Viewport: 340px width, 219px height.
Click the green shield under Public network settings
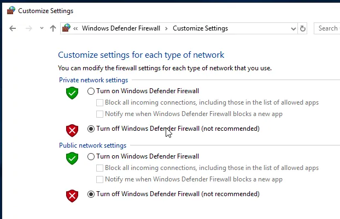[x=72, y=158]
